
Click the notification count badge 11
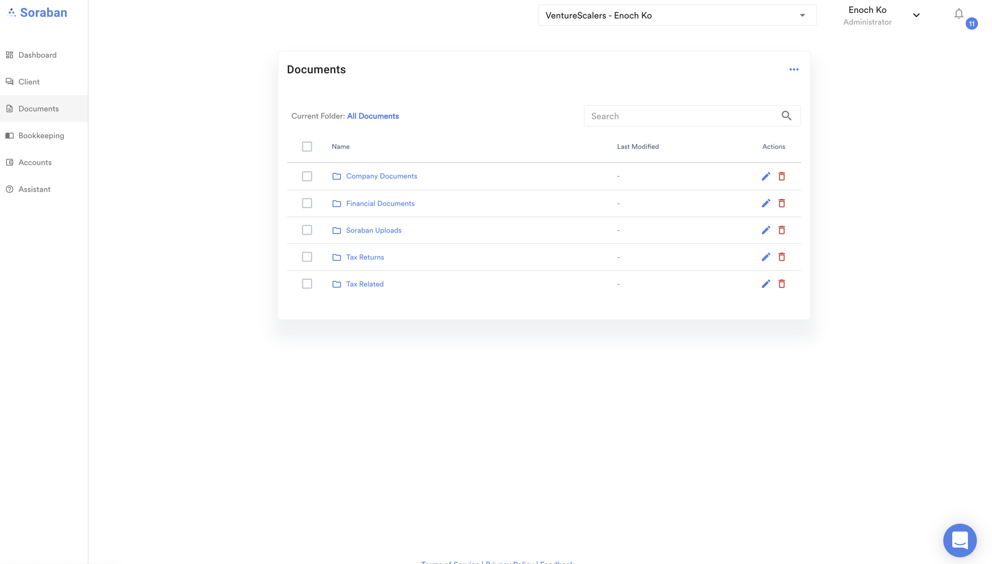coord(971,24)
